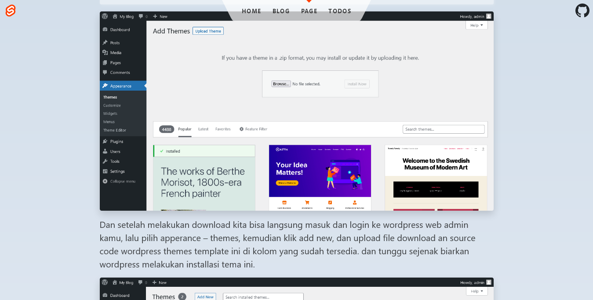Open the Astra theme thumbnail
This screenshot has height=300, width=593.
[320, 178]
